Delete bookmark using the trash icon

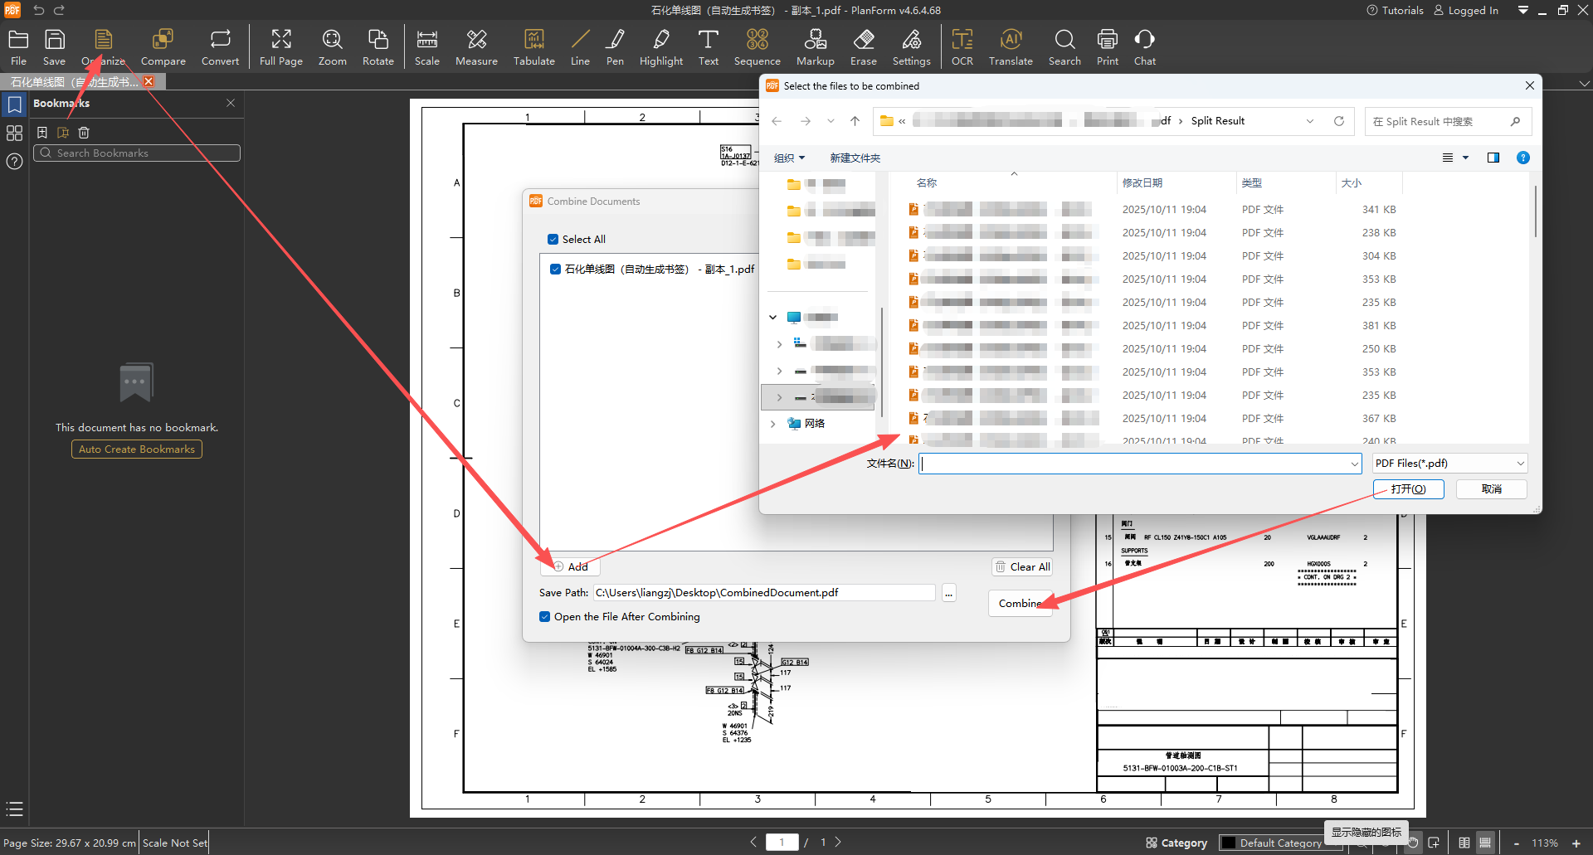(x=84, y=133)
